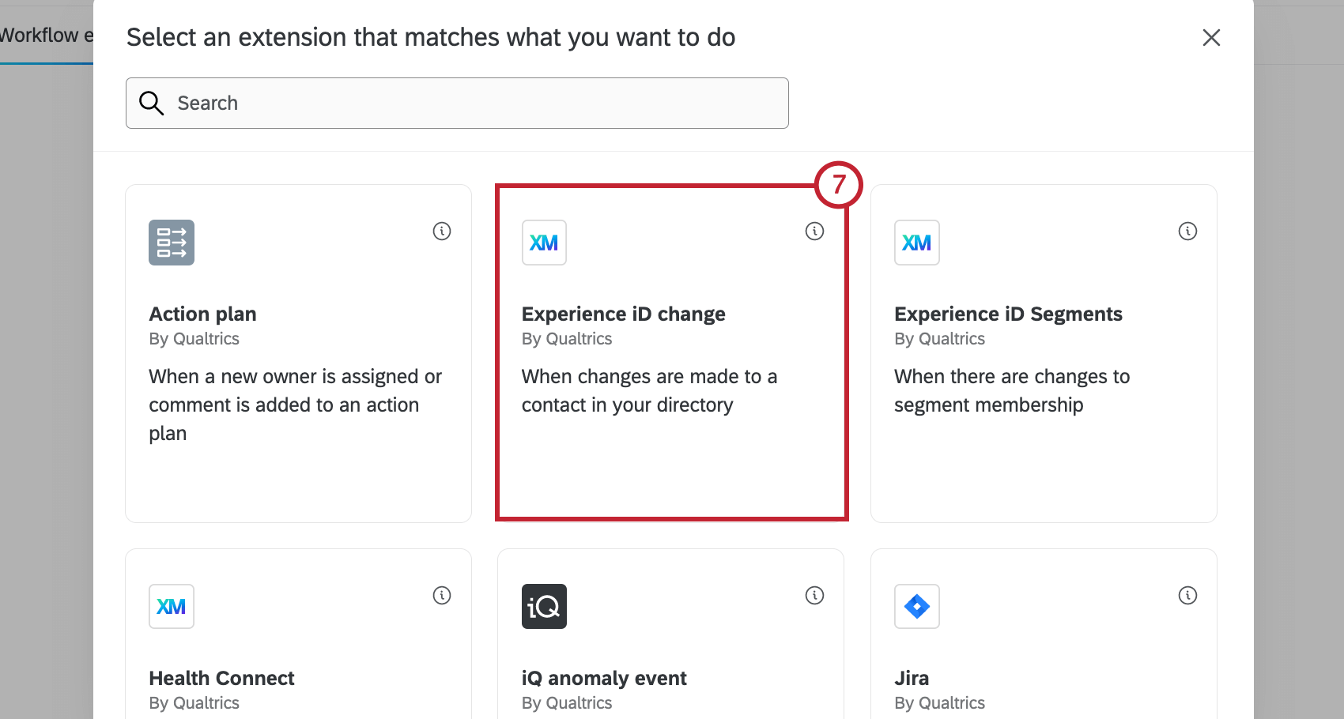View info for Experience iD change extension
The width and height of the screenshot is (1344, 719).
814,231
